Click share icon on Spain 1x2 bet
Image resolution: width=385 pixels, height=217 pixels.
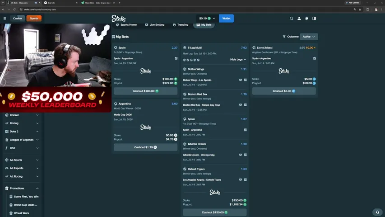coord(176,58)
